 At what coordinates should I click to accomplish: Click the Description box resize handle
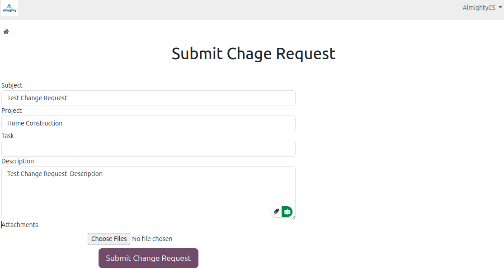click(293, 218)
